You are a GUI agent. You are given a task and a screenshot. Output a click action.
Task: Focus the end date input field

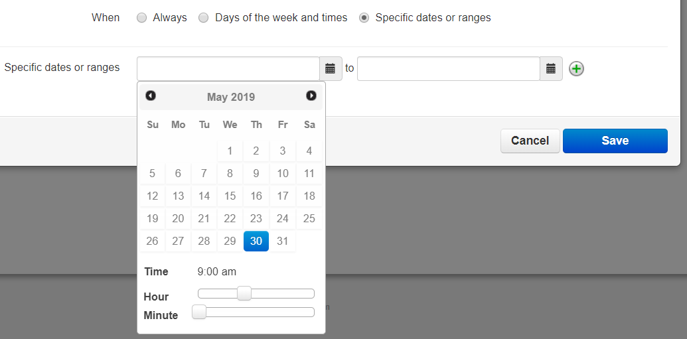click(x=449, y=68)
